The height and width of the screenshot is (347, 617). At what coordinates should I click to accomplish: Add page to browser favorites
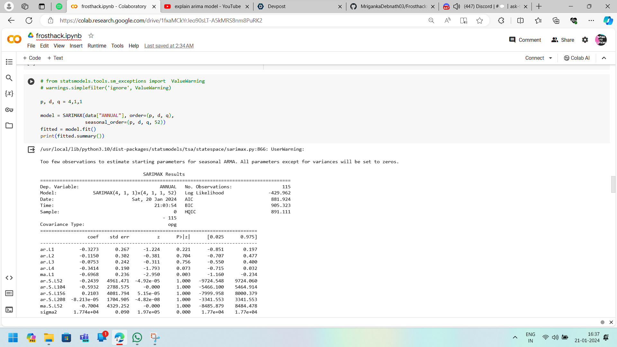click(x=479, y=21)
